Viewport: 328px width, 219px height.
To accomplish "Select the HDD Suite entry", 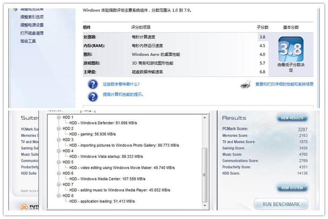I will [29, 173].
